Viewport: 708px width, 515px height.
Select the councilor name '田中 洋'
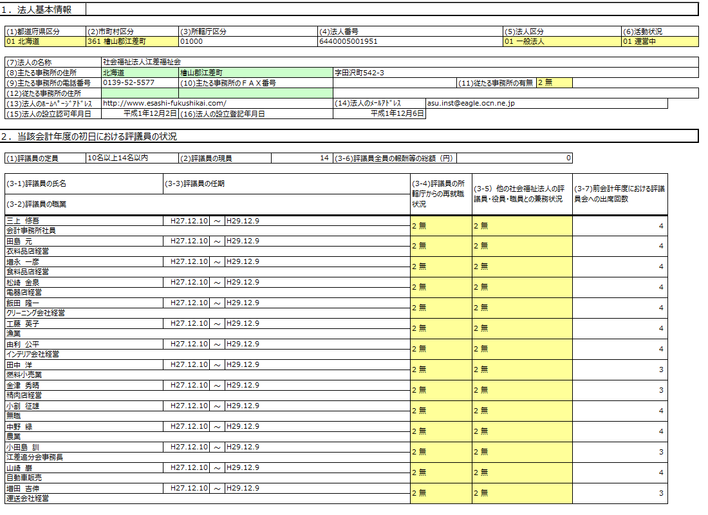click(84, 365)
